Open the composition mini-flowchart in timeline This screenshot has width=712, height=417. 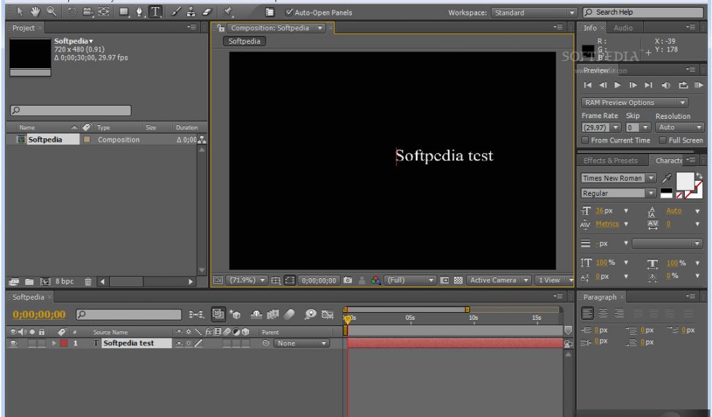[x=196, y=314]
